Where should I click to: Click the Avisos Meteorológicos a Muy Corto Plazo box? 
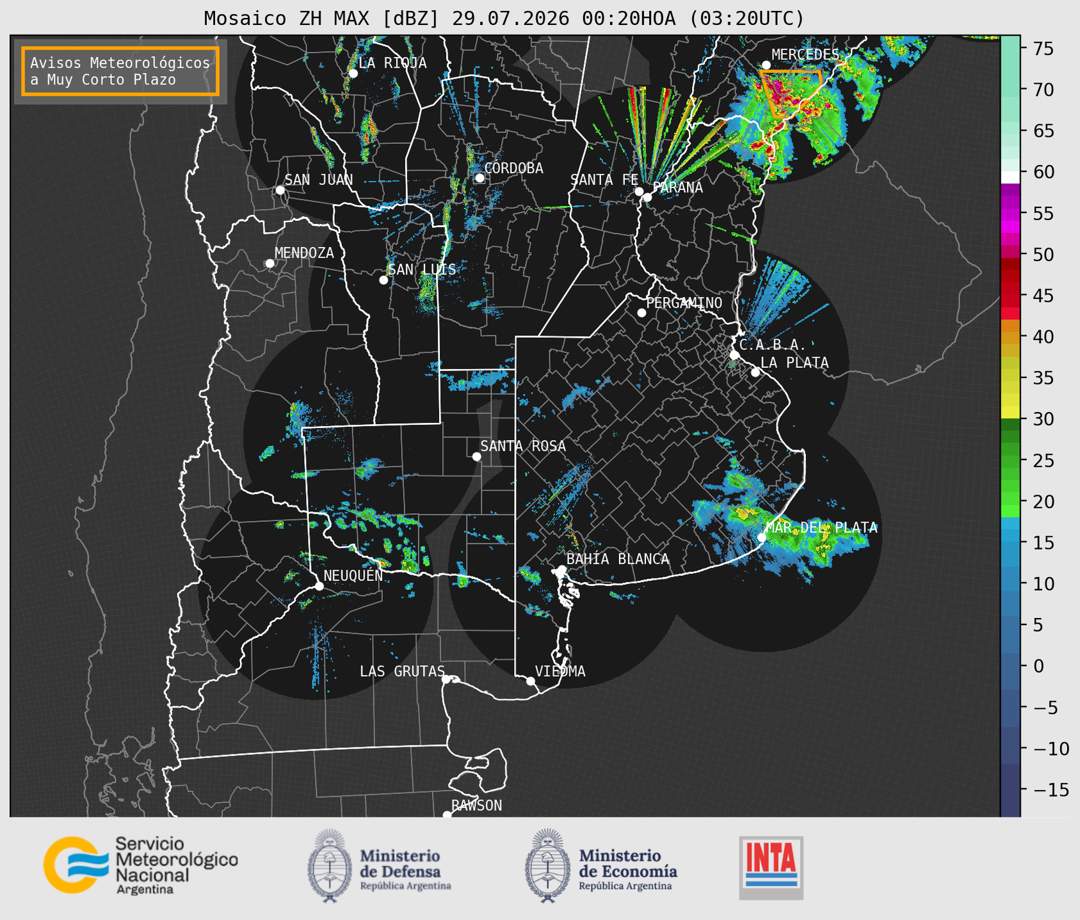(x=120, y=71)
